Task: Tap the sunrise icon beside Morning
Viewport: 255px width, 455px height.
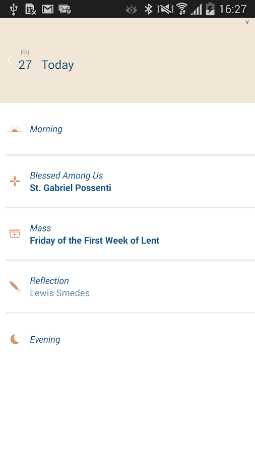Action: pyautogui.click(x=15, y=129)
